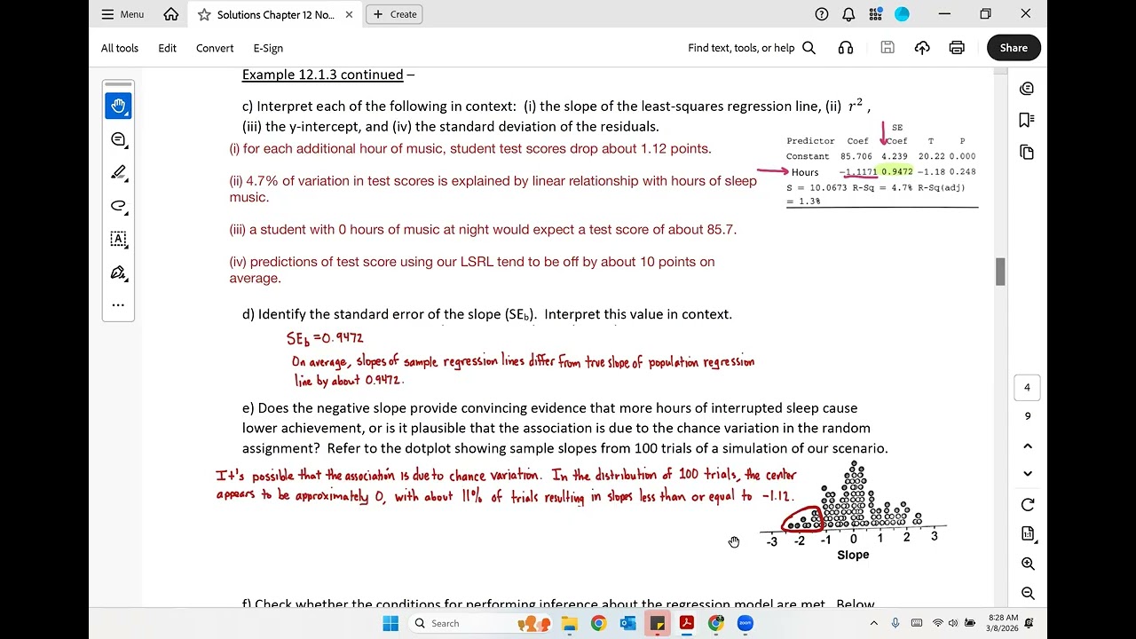Select the Draw freehand lasso tool
The height and width of the screenshot is (639, 1136).
(119, 206)
